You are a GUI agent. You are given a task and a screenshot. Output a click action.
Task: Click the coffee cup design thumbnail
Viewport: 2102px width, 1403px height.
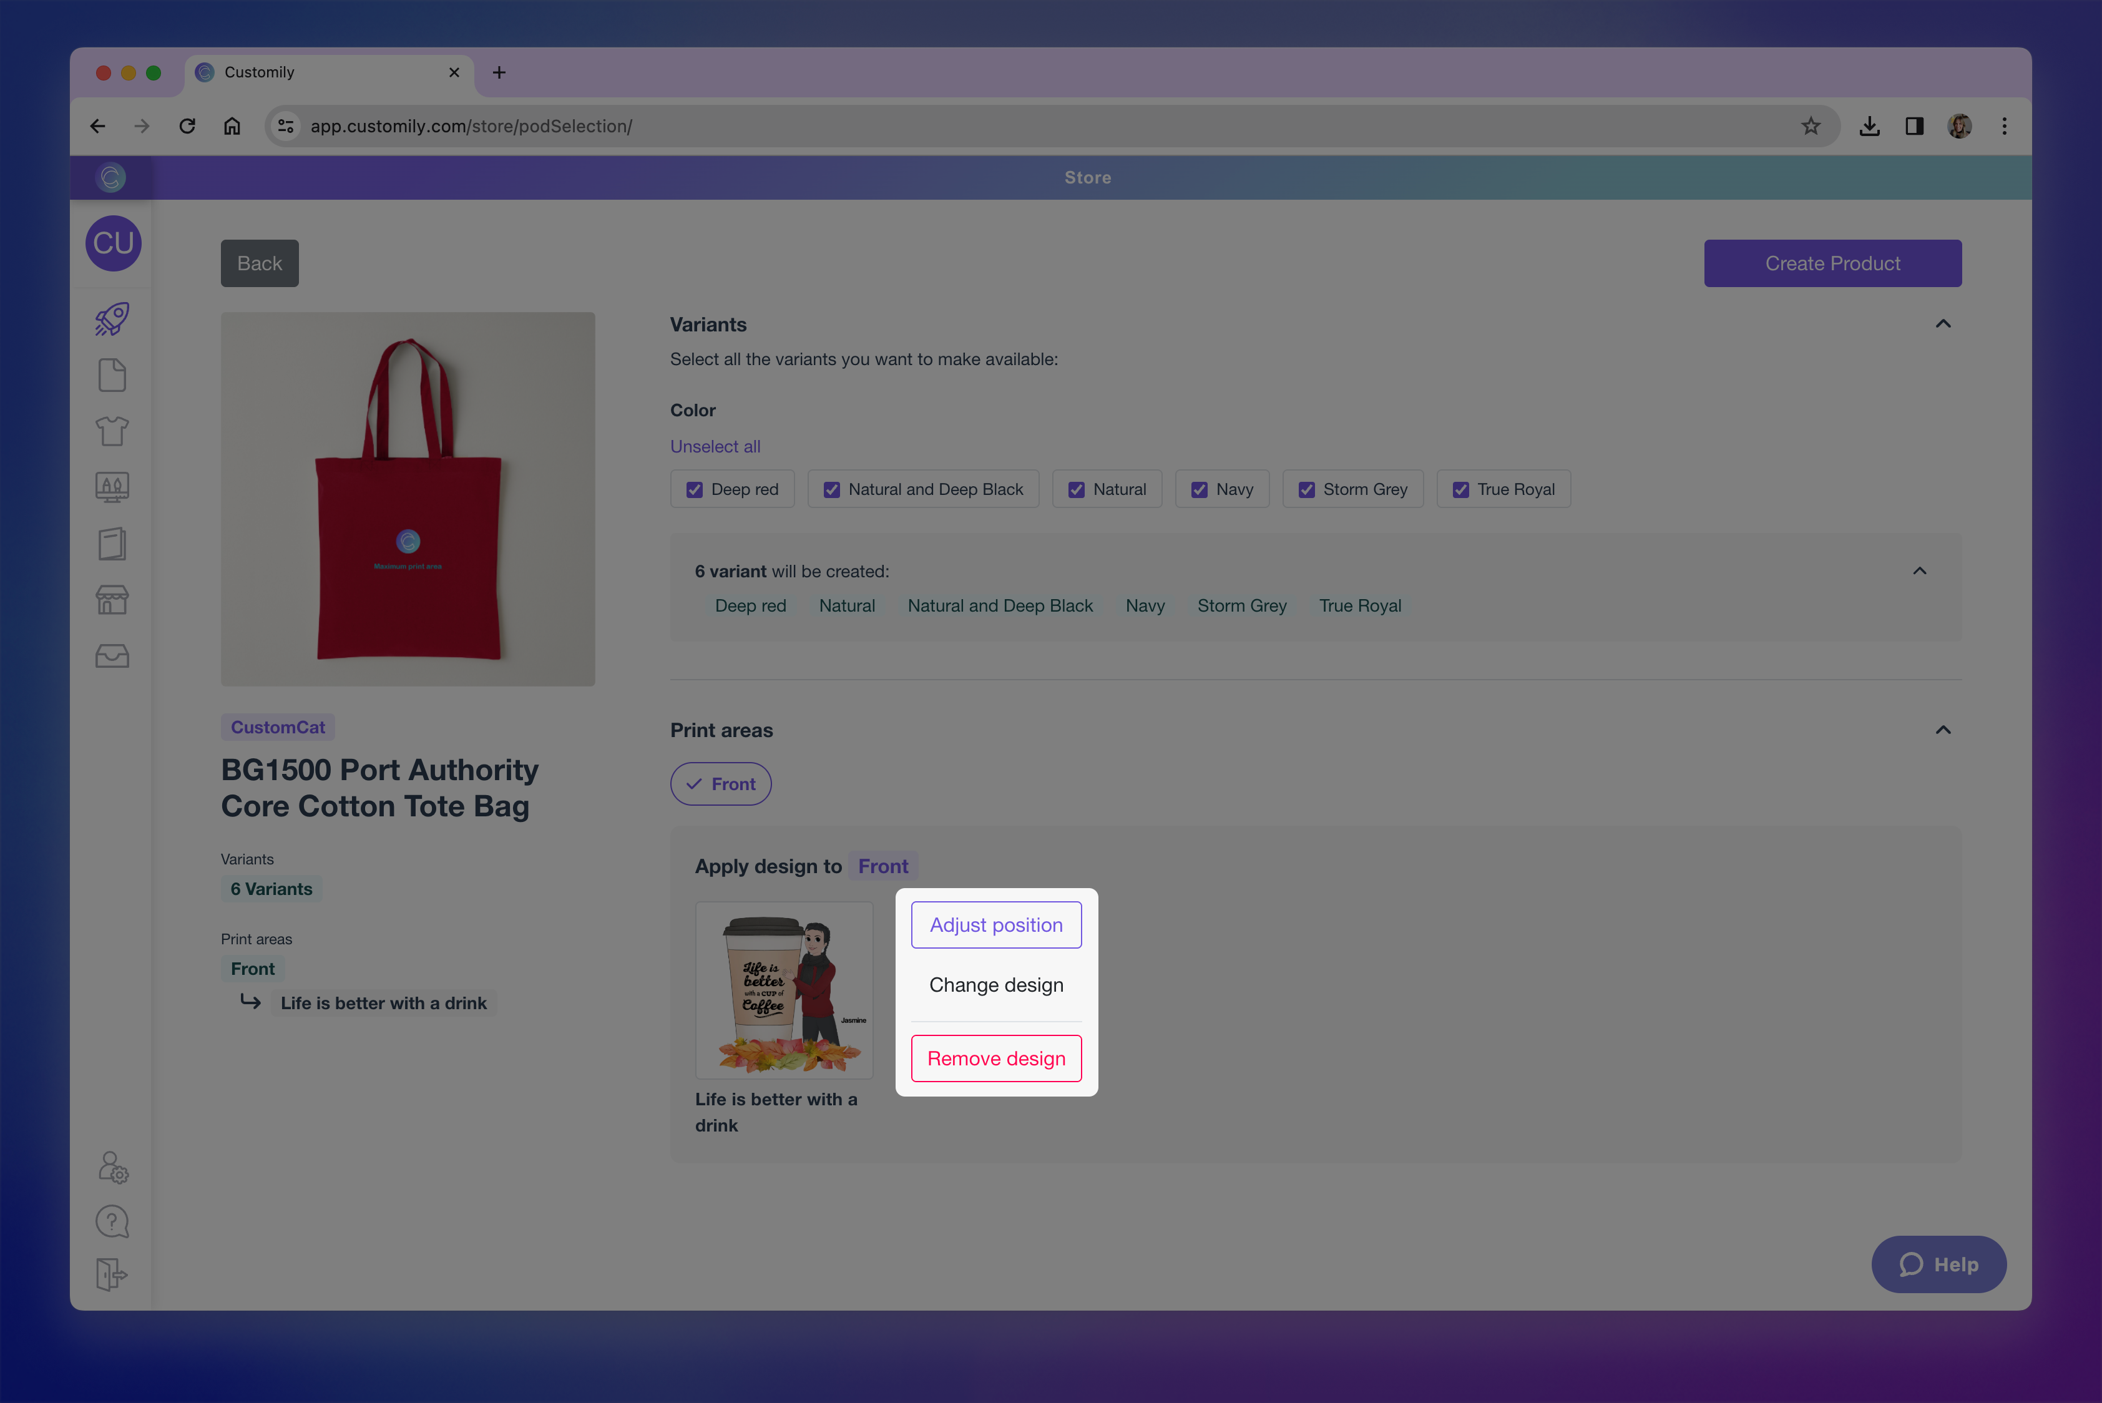(x=784, y=990)
